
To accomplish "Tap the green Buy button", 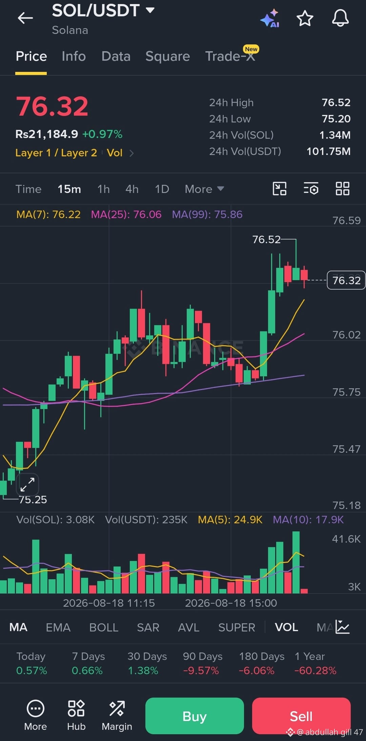I will pos(195,716).
